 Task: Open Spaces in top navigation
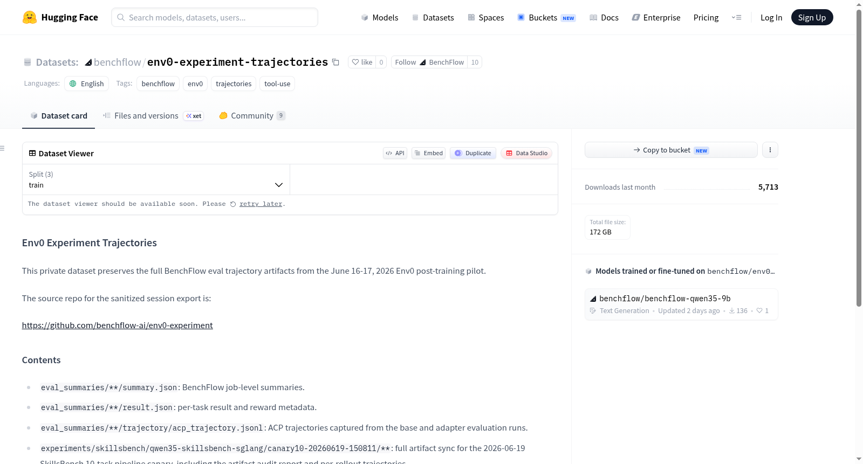pyautogui.click(x=485, y=17)
